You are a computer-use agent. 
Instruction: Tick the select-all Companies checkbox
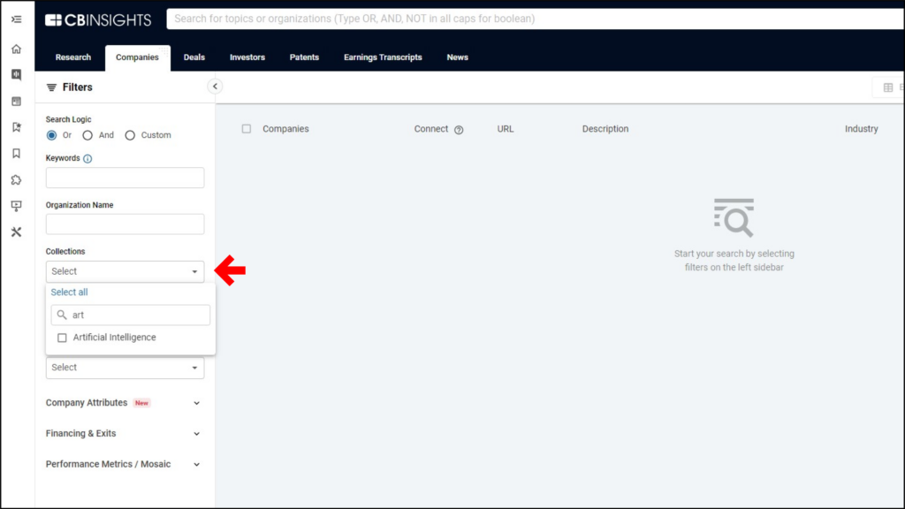coord(247,129)
